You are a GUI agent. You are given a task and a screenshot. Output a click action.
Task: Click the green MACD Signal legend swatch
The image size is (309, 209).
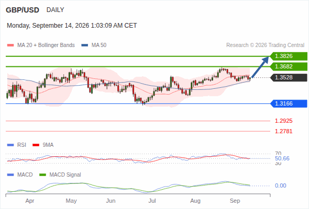pyautogui.click(x=42, y=175)
